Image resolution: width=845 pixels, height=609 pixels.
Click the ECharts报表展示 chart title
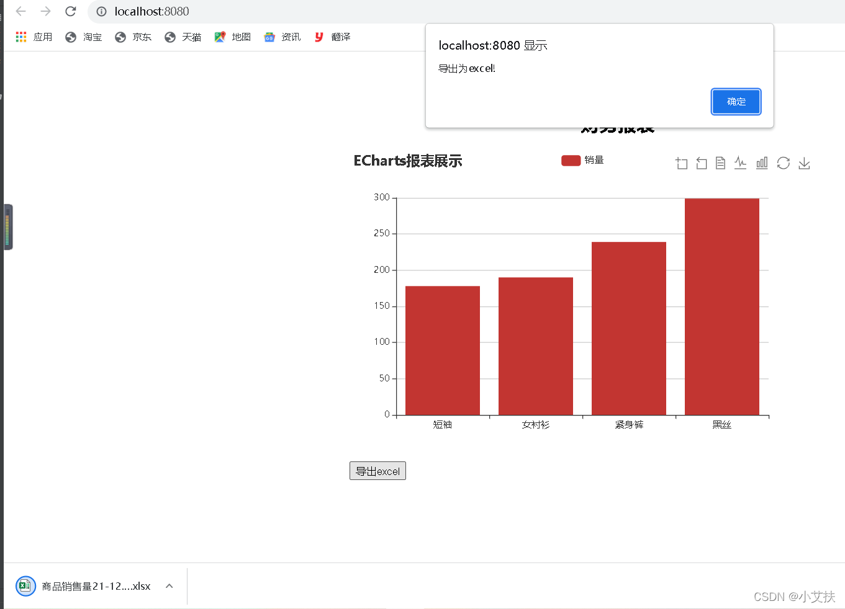tap(408, 161)
